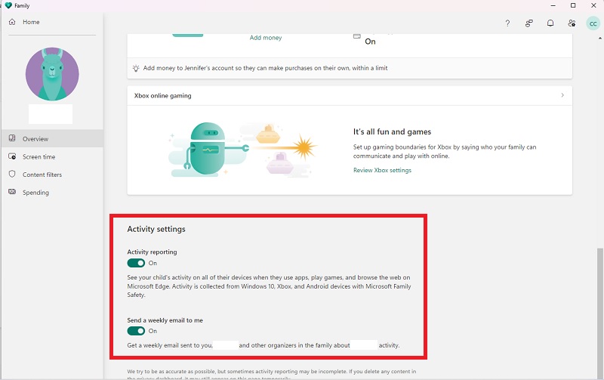Open Screen time section
Image resolution: width=604 pixels, height=380 pixels.
pos(52,156)
